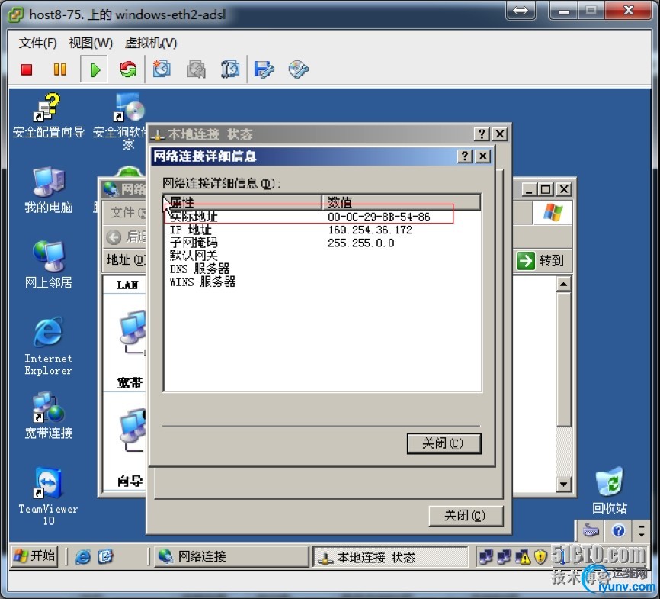660x599 pixels.
Task: Click IP value 169.254.36.172
Action: pyautogui.click(x=370, y=230)
